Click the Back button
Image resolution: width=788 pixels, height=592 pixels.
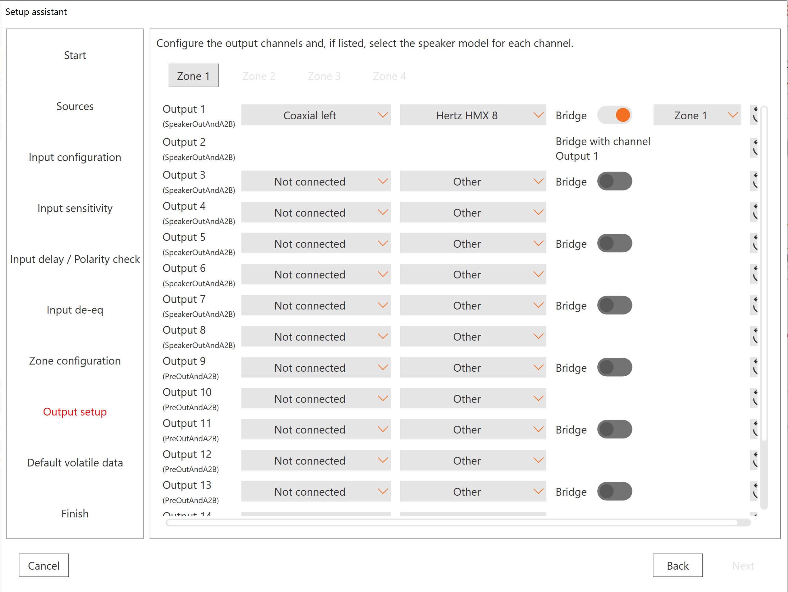[x=677, y=565]
